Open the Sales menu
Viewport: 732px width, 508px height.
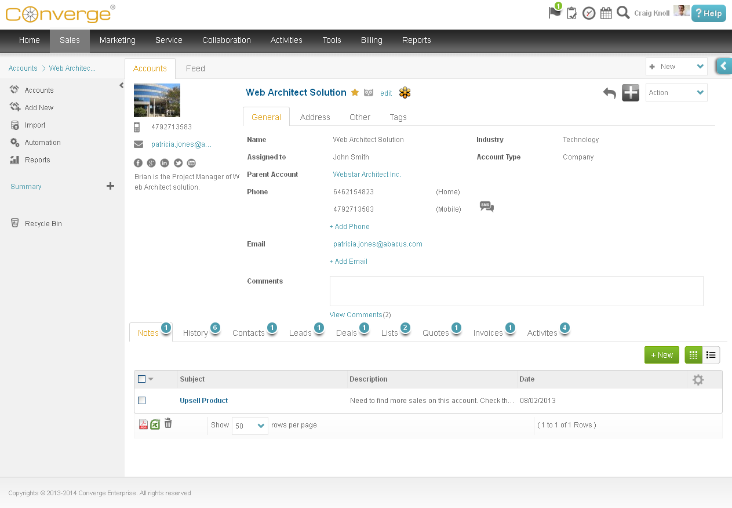pyautogui.click(x=70, y=41)
